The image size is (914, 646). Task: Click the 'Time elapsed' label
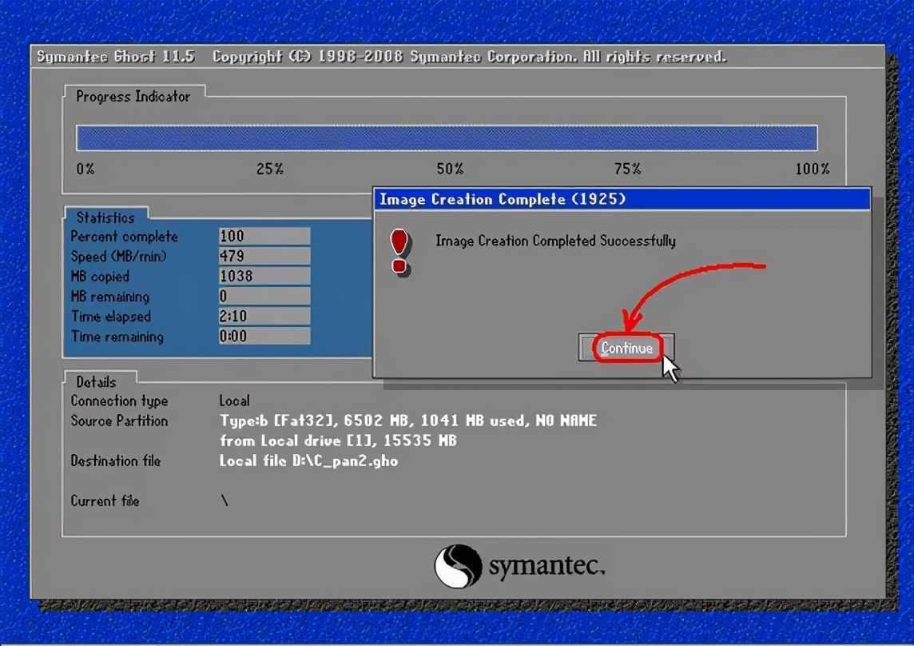coord(111,317)
